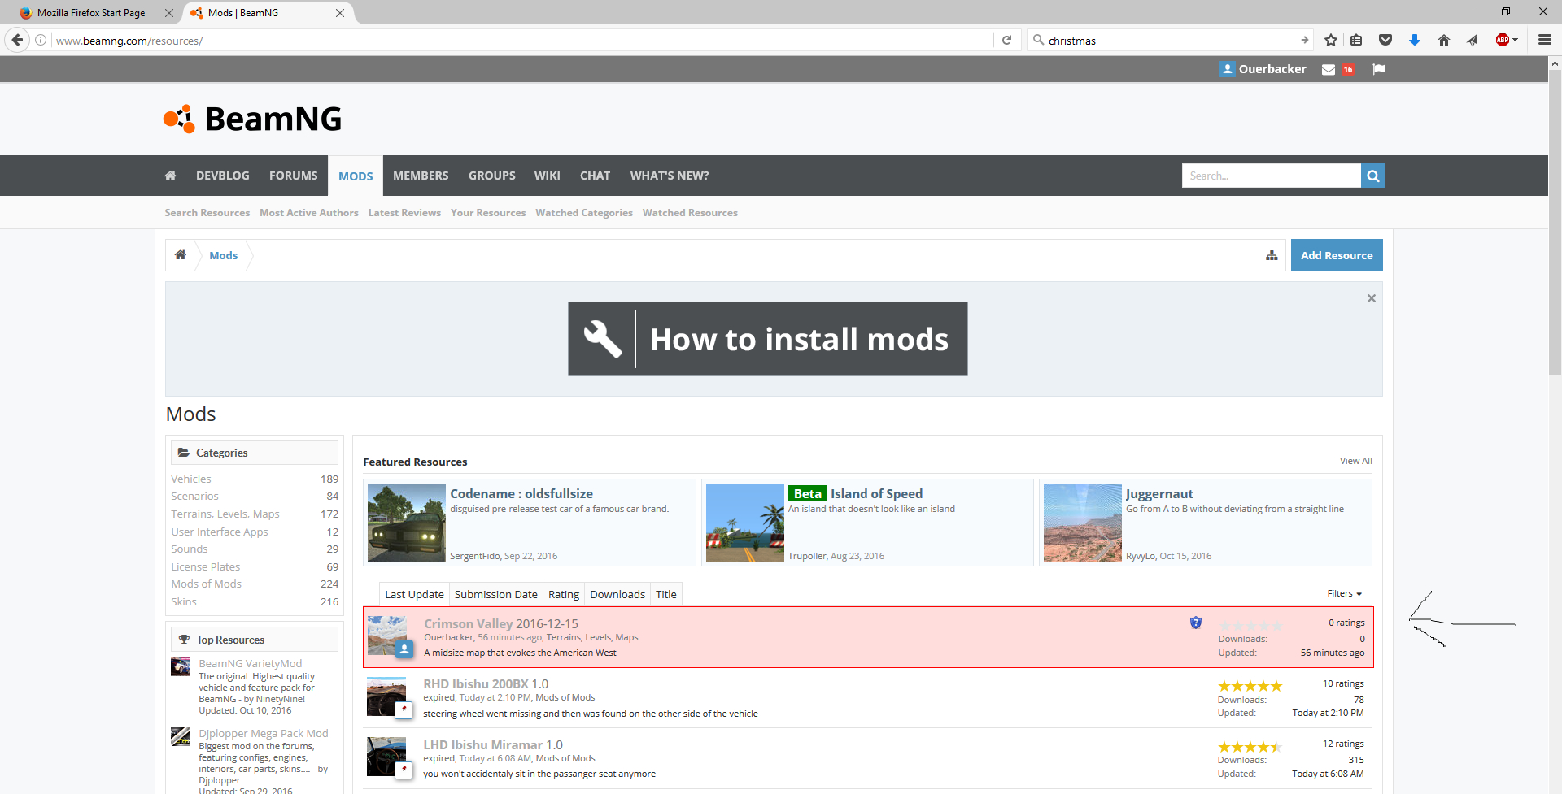Image resolution: width=1562 pixels, height=794 pixels.
Task: Open the Firefox hamburger menu
Action: [1544, 40]
